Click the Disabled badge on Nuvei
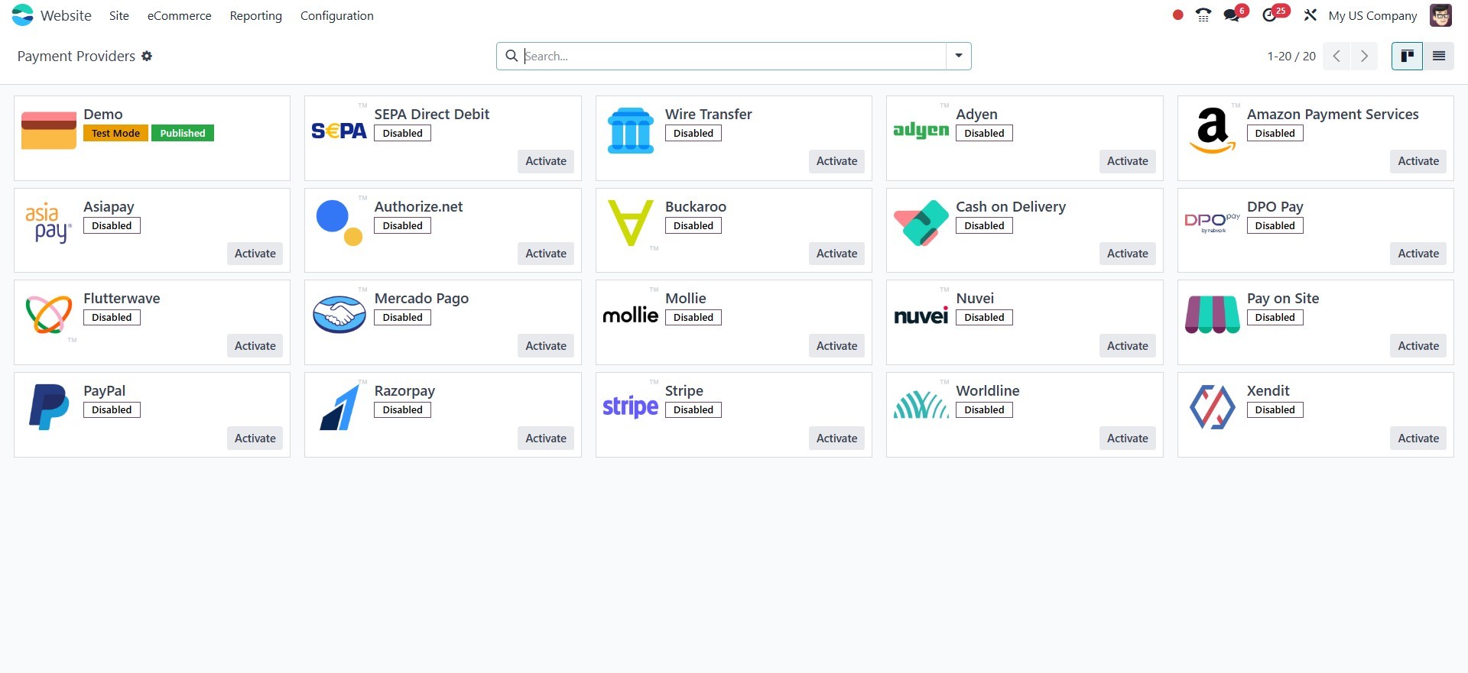Viewport: 1468px width, 673px height. point(984,317)
